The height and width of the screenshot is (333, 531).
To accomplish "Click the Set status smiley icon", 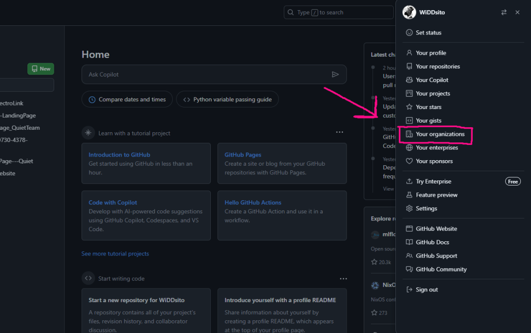I will [x=409, y=32].
